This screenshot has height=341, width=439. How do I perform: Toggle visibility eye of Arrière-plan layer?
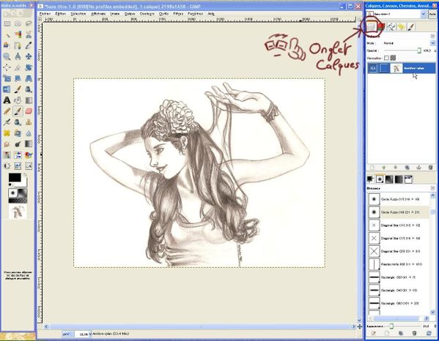372,68
